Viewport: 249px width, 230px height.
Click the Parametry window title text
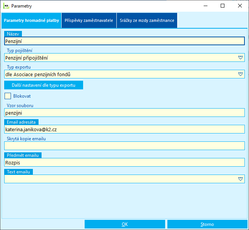coord(22,6)
